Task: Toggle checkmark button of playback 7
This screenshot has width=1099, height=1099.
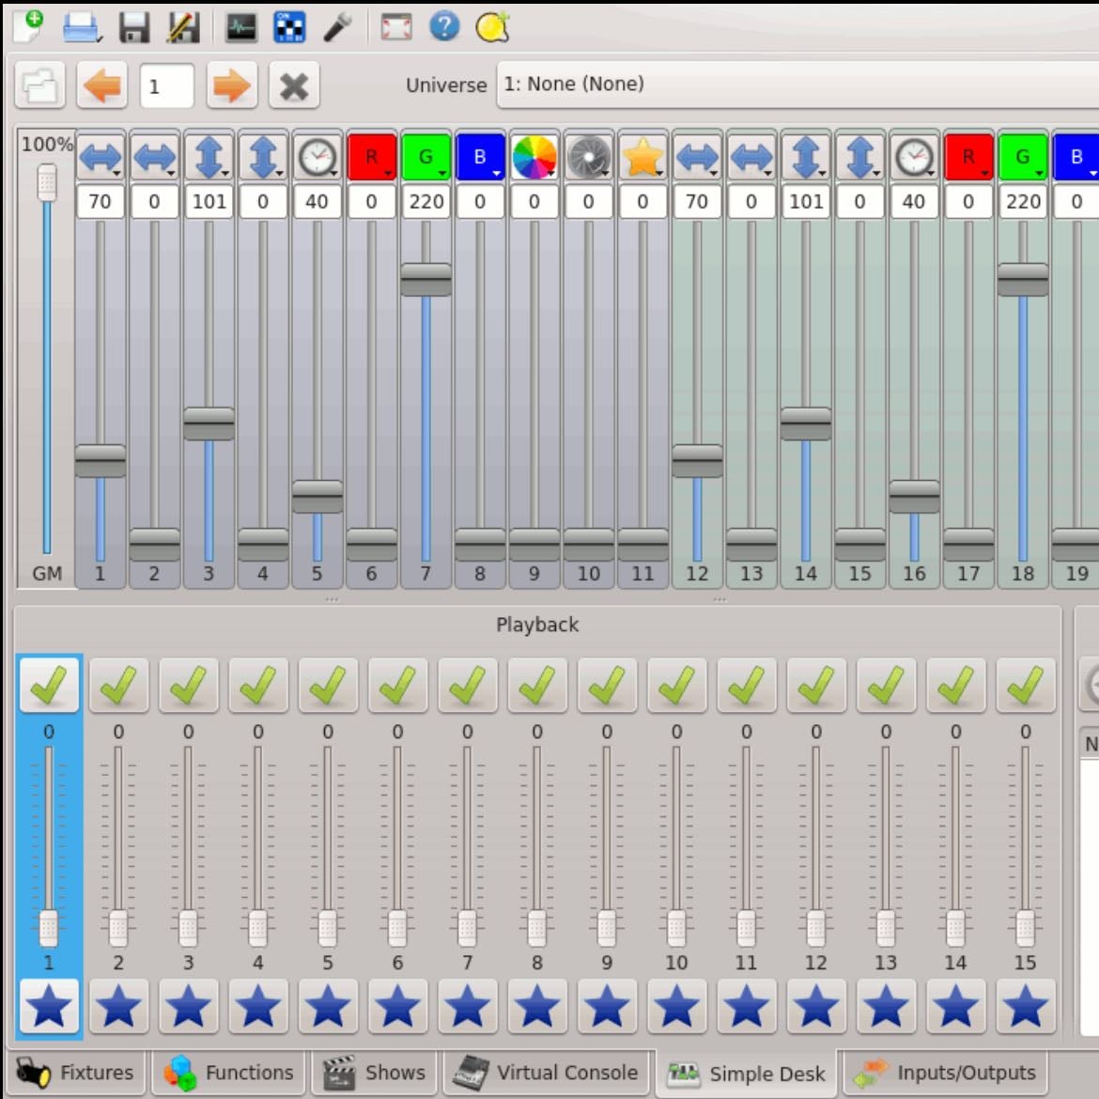Action: click(x=468, y=685)
